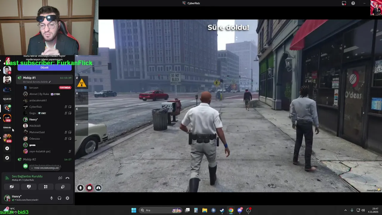Open File Explorer from taskbar
This screenshot has height=215, width=382.
click(205, 210)
